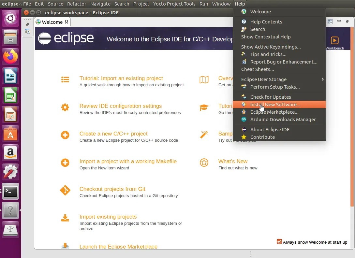The width and height of the screenshot is (355, 258).
Task: Toggle Always show Welcome at start up checkbox
Action: [279, 242]
